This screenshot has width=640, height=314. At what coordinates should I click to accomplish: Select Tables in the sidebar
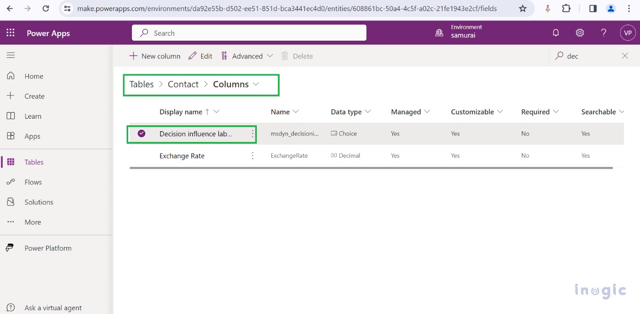[34, 162]
